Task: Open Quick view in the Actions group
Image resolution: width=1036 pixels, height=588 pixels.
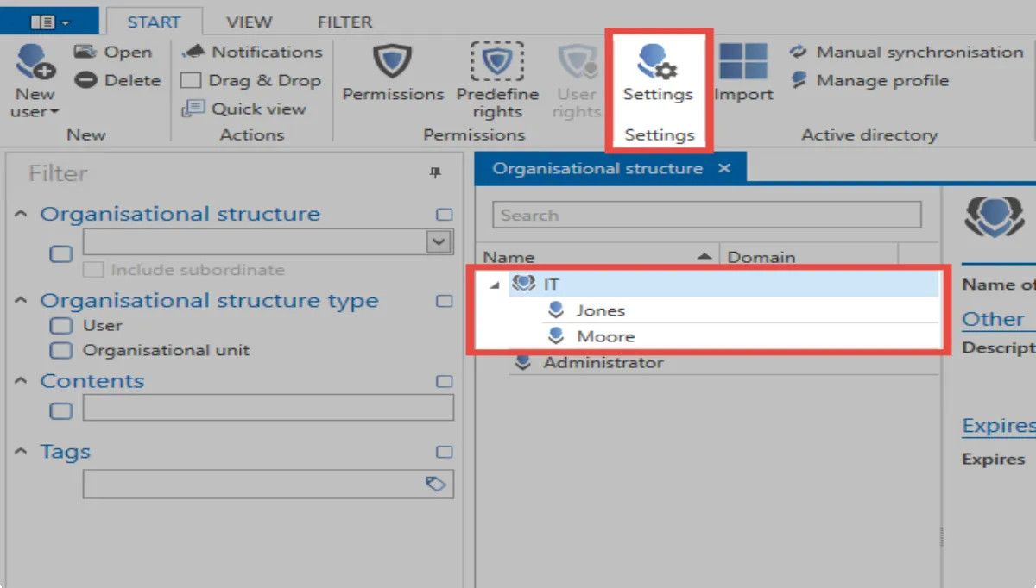Action: 243,109
